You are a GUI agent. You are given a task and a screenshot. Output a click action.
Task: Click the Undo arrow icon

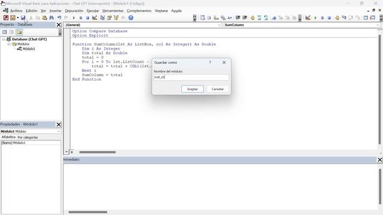(x=59, y=18)
